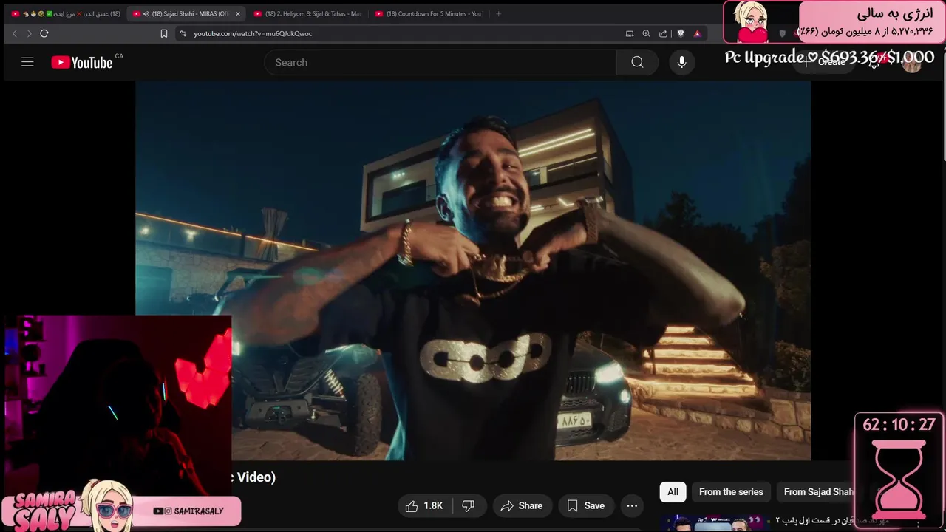Select the From the series chip

click(731, 492)
